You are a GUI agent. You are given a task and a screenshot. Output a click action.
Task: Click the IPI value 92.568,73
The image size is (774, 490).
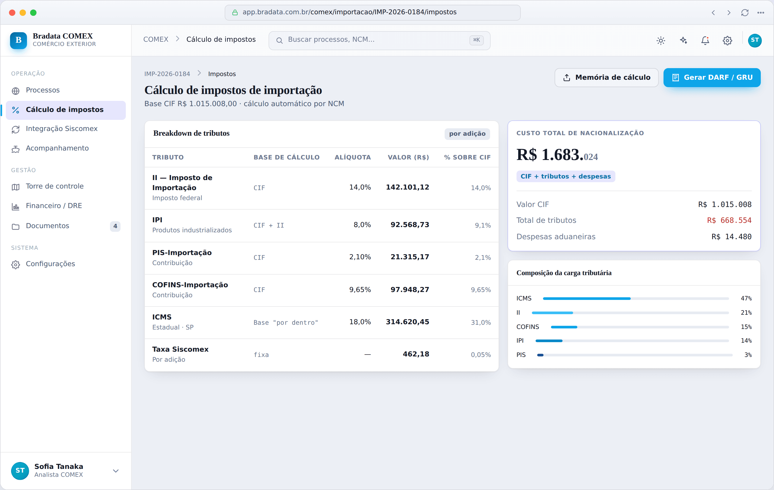(x=409, y=225)
